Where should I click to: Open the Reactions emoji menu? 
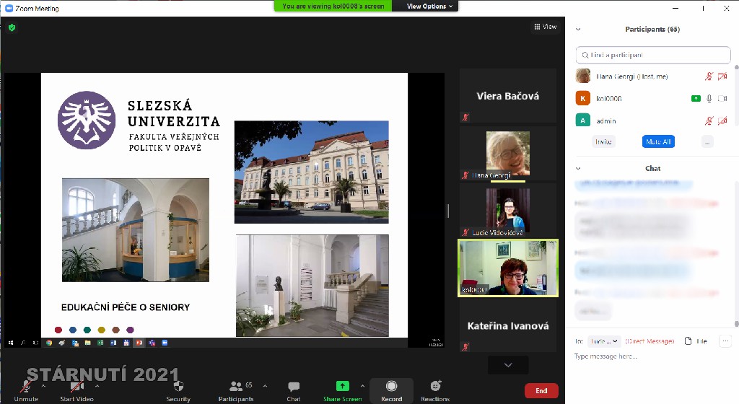[x=435, y=387]
